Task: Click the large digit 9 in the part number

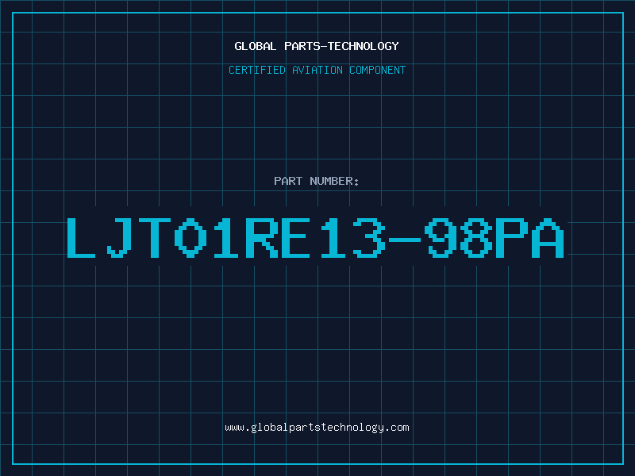Action: point(441,237)
